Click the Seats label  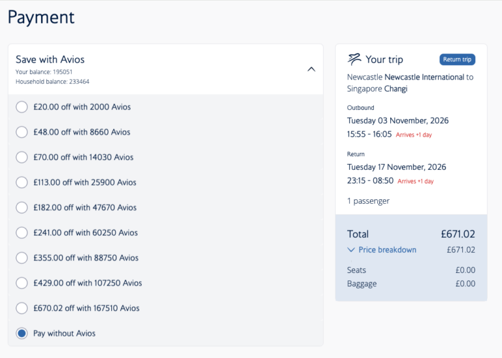pos(356,270)
